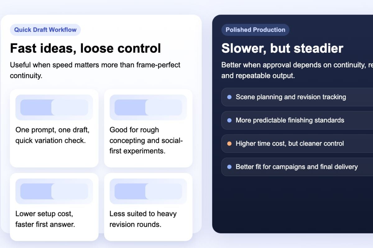Viewport: 373px width, 248px height.
Task: Toggle the slider above 'One prompt, one draft'
Action: pos(54,107)
